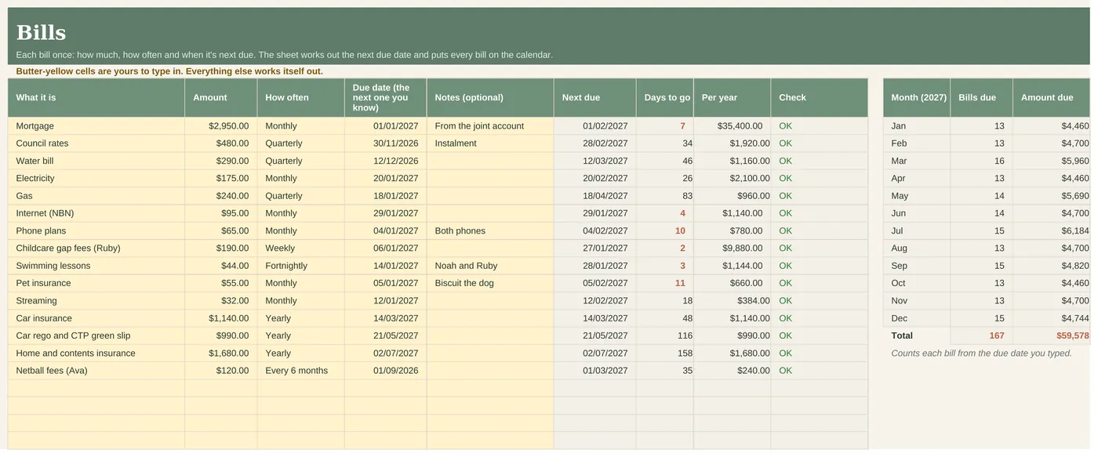This screenshot has width=1098, height=457.
Task: Click the Sep month row label
Action: point(916,266)
